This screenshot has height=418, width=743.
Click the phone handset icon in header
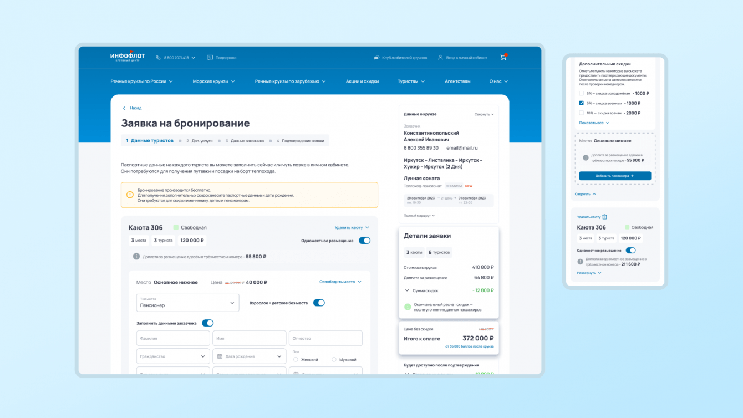158,58
